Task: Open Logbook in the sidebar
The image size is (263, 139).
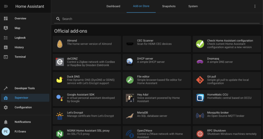Action: 25,38
